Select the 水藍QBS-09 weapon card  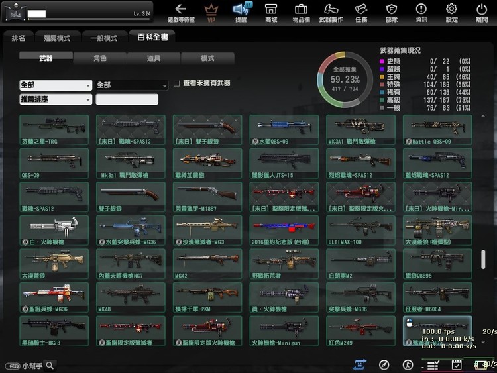tap(284, 130)
